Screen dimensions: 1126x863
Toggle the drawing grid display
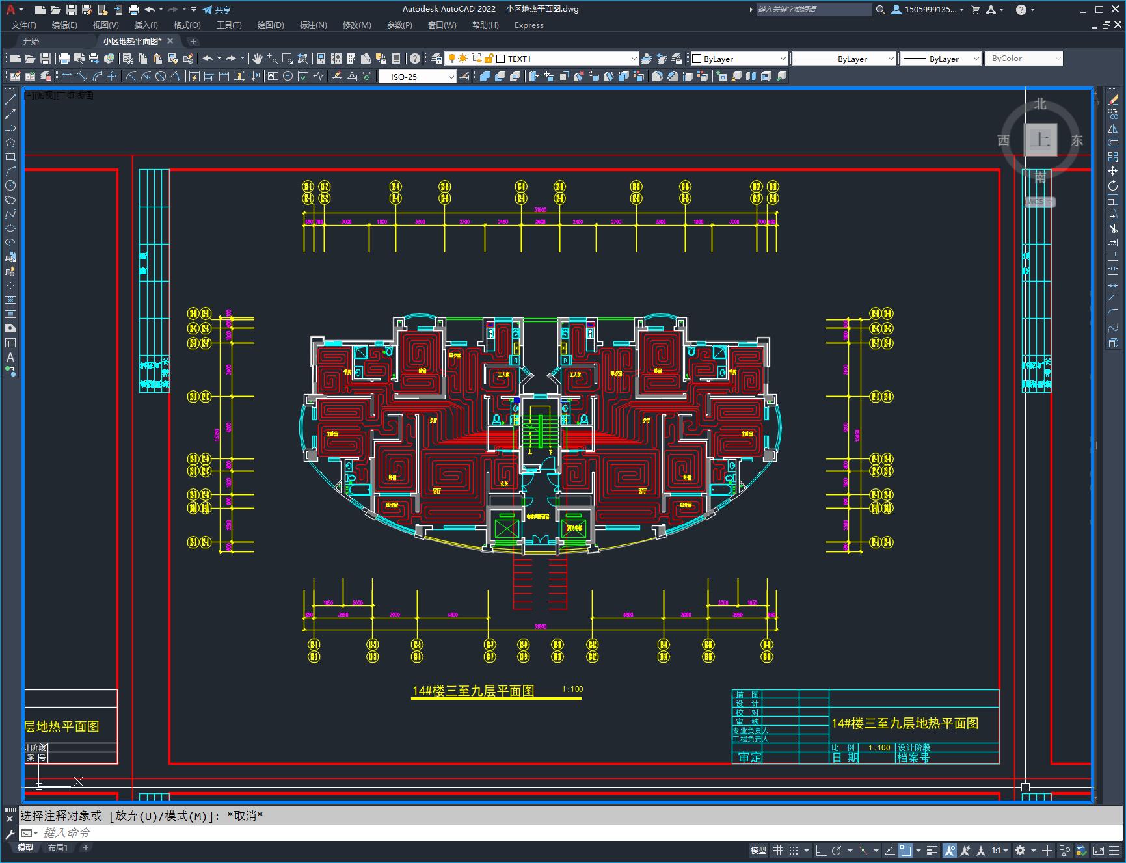pyautogui.click(x=777, y=850)
